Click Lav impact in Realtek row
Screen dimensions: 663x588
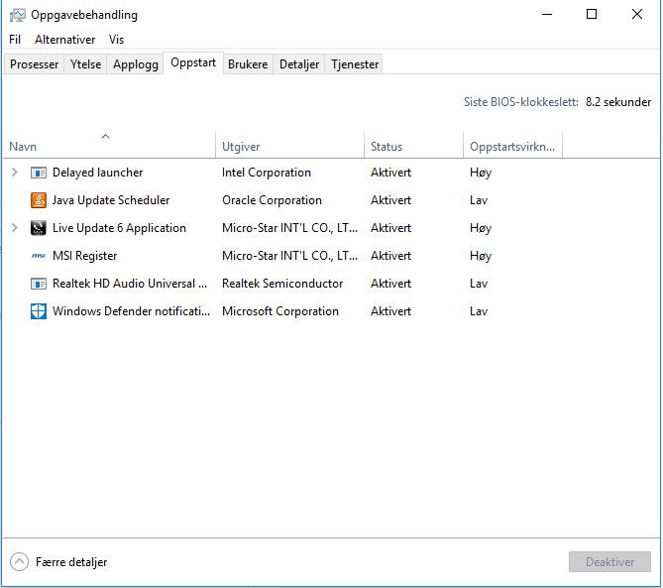point(479,284)
